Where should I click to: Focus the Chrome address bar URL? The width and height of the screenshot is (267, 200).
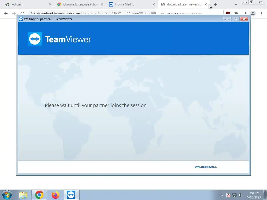(x=96, y=14)
